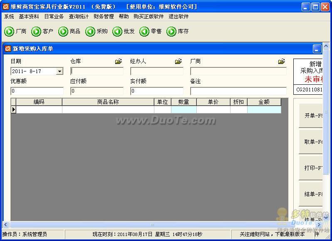The image size is (332, 241).
Task: Click the 开单-F5 button
Action: coord(311,116)
